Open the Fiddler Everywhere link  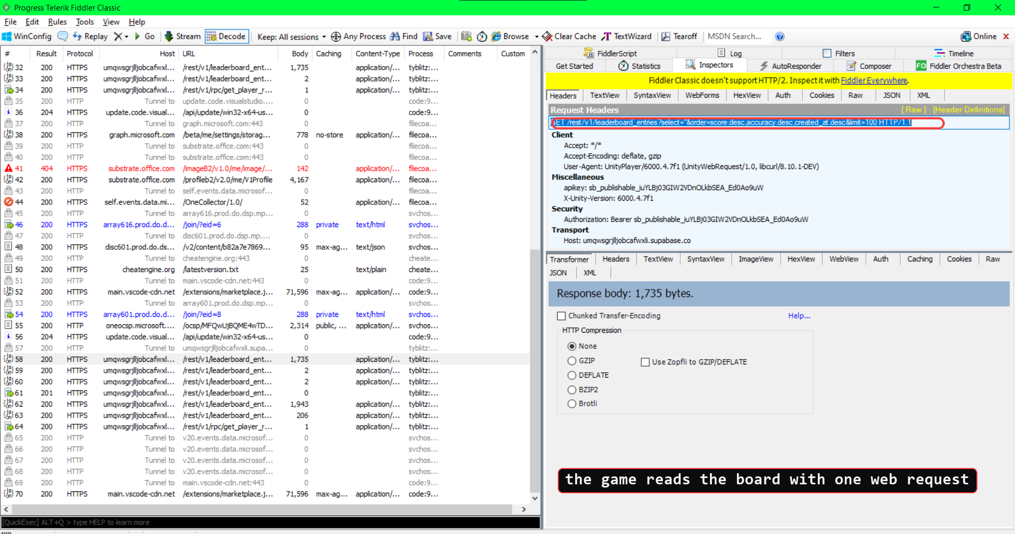pos(874,80)
